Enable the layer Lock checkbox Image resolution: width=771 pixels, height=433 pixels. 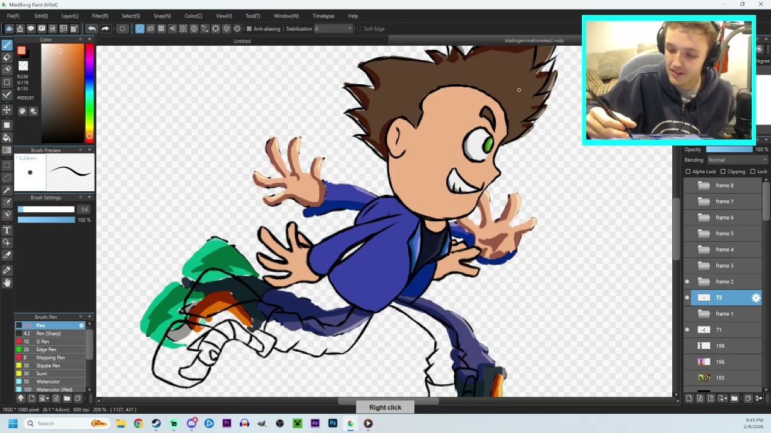pyautogui.click(x=752, y=171)
